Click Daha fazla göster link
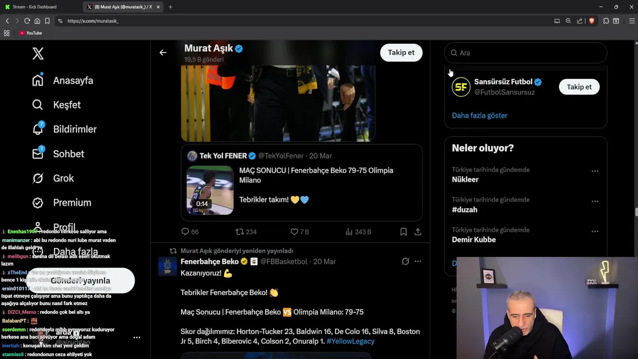The height and width of the screenshot is (359, 638). click(479, 115)
